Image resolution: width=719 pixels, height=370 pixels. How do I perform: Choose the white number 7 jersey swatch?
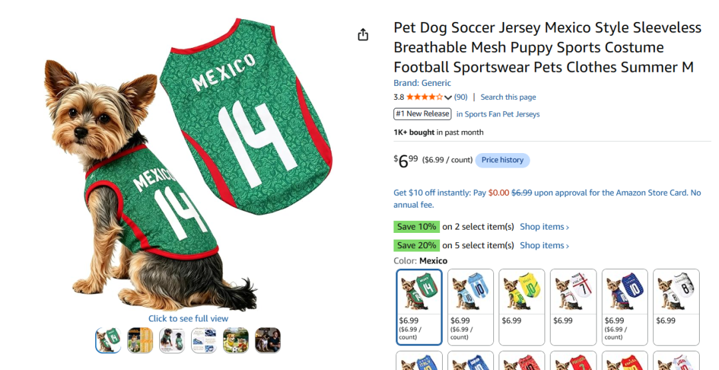(573, 307)
